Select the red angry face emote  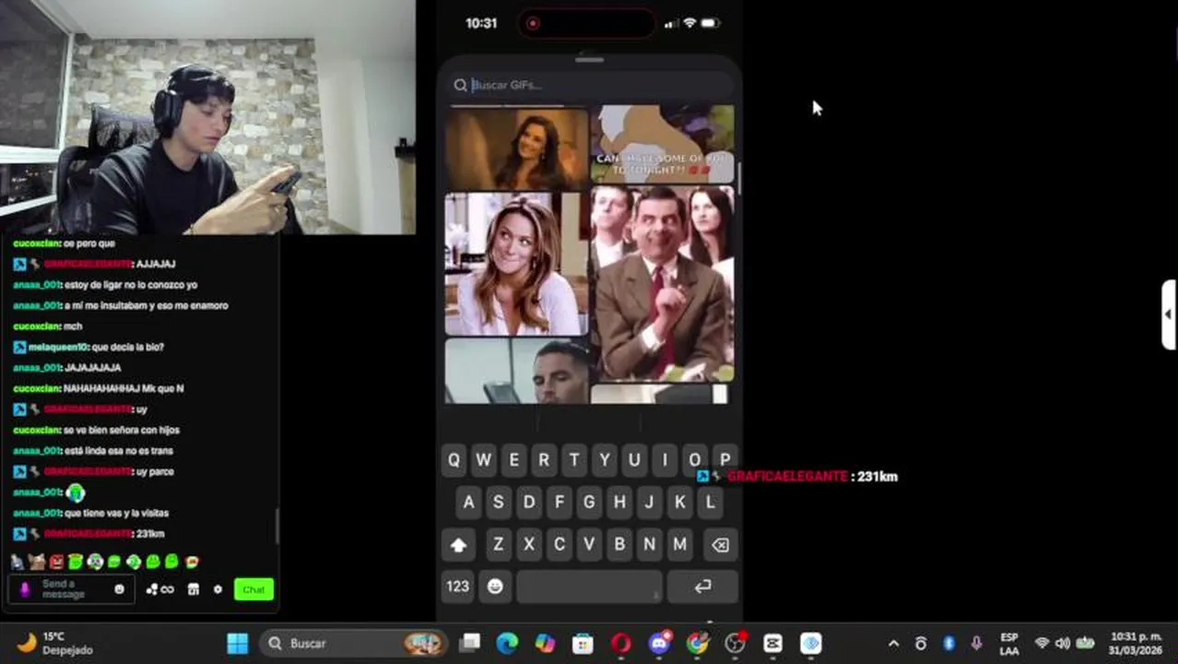coord(56,561)
